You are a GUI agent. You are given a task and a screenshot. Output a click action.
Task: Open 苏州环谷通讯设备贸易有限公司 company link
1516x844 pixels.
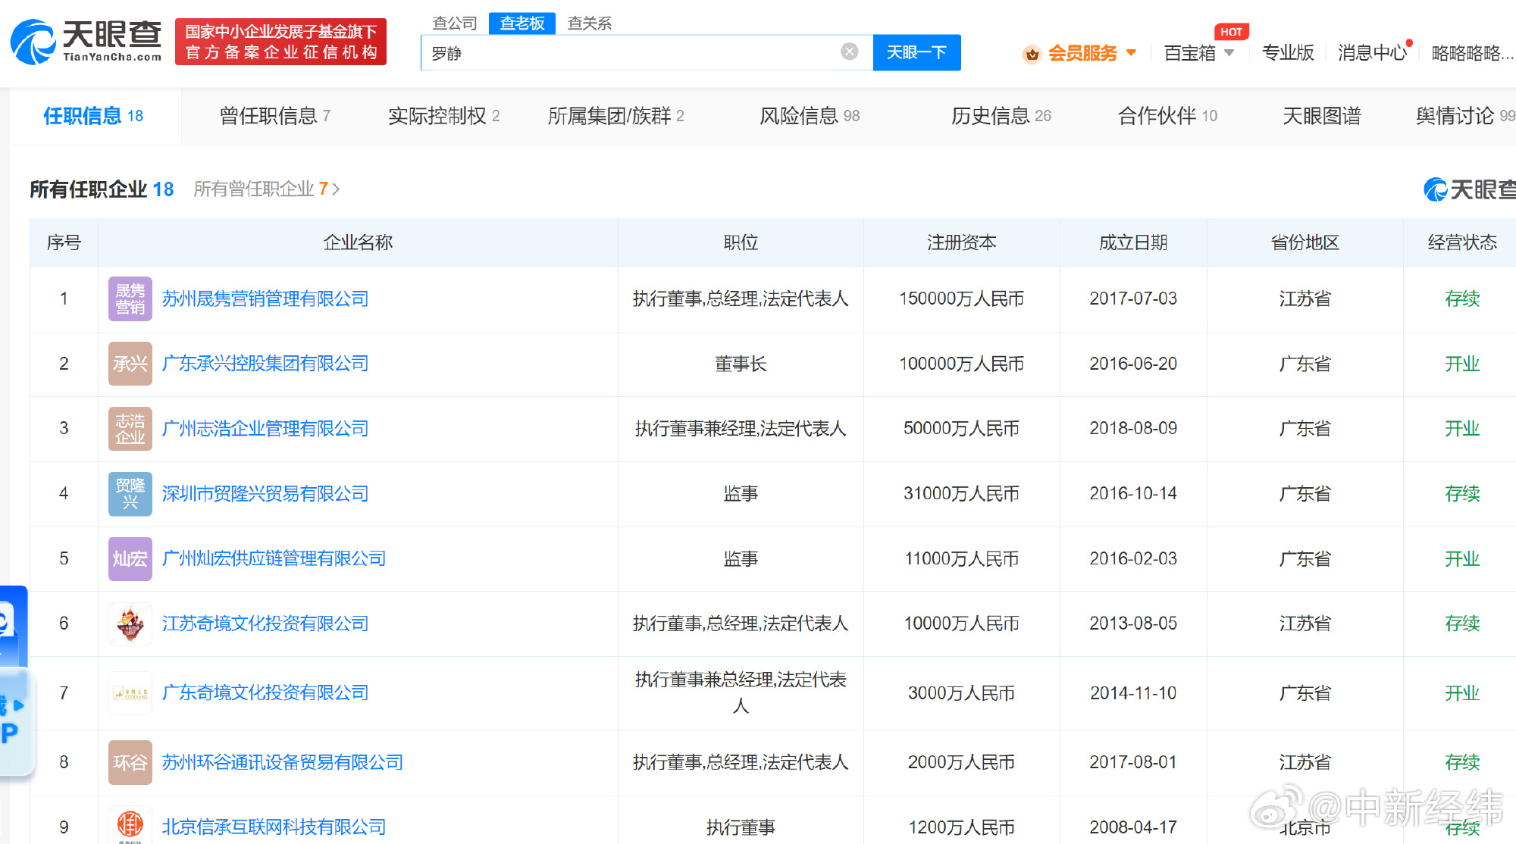tap(283, 762)
